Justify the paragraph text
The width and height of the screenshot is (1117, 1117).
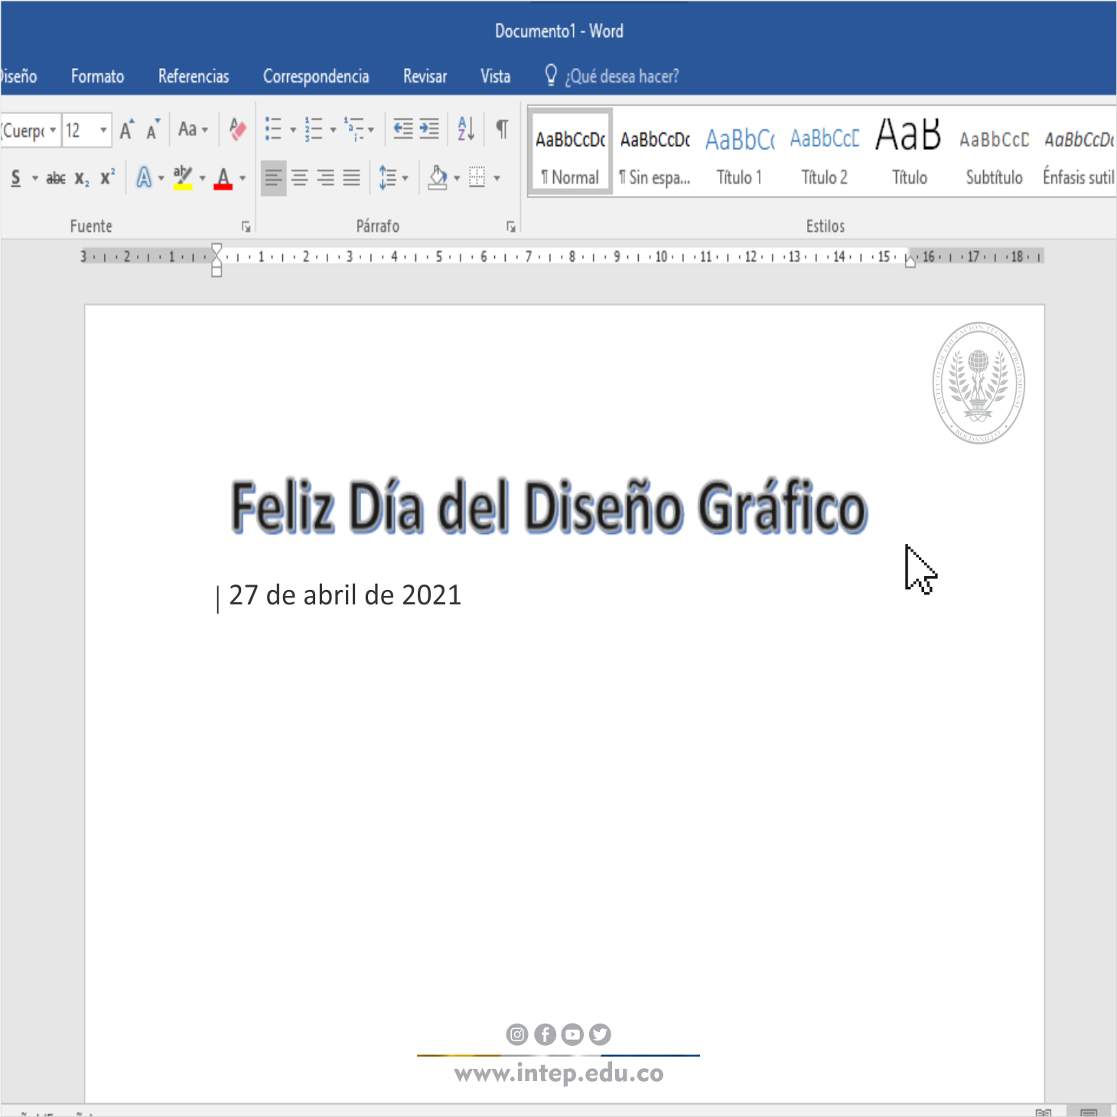click(351, 178)
